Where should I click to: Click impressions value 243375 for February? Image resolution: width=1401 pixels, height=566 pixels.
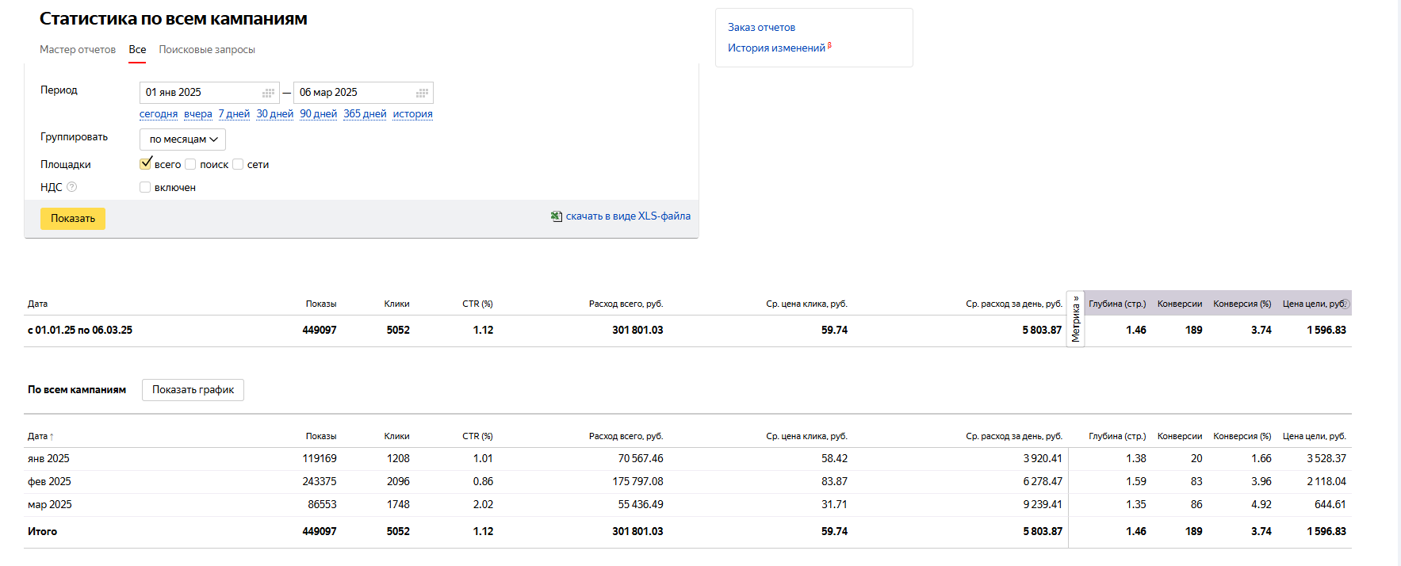320,482
